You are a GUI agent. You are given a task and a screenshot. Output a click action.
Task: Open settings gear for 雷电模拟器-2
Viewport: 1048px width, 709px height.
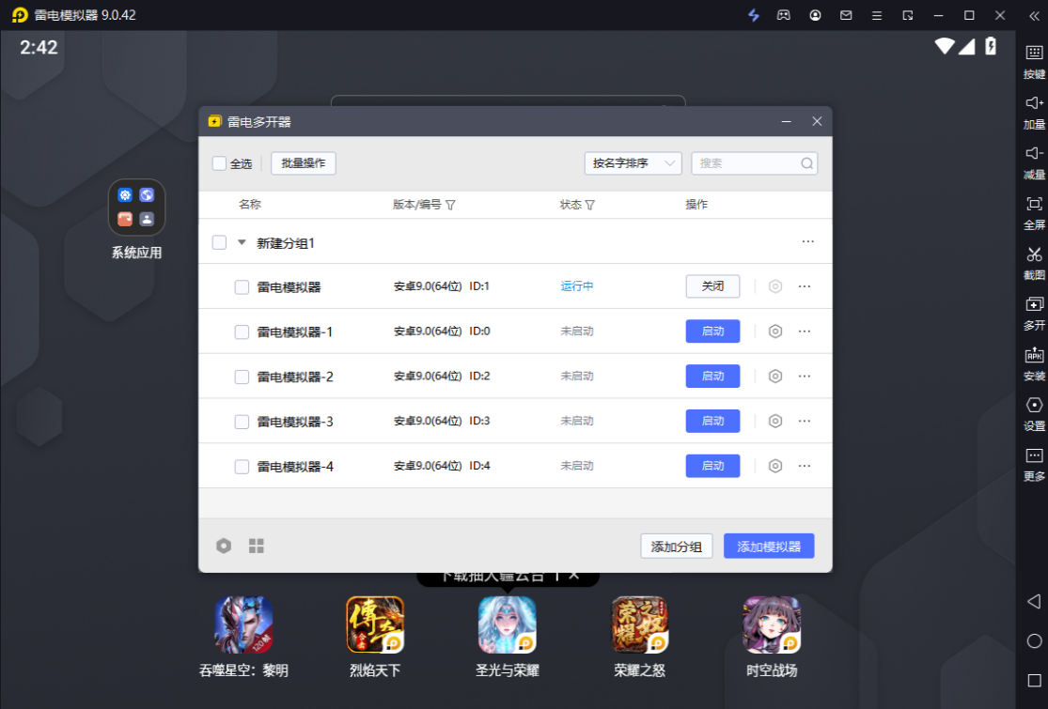coord(775,376)
